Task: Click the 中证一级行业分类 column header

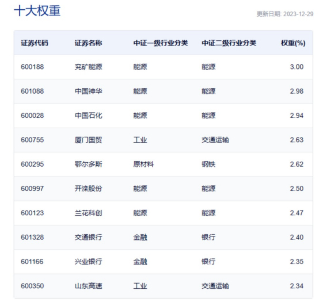Action: click(160, 43)
